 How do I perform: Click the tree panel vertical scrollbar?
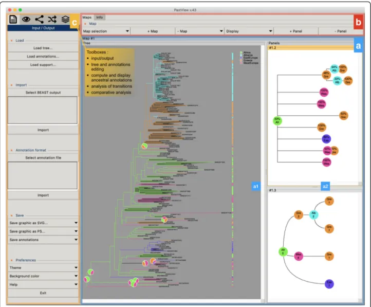[x=263, y=172]
